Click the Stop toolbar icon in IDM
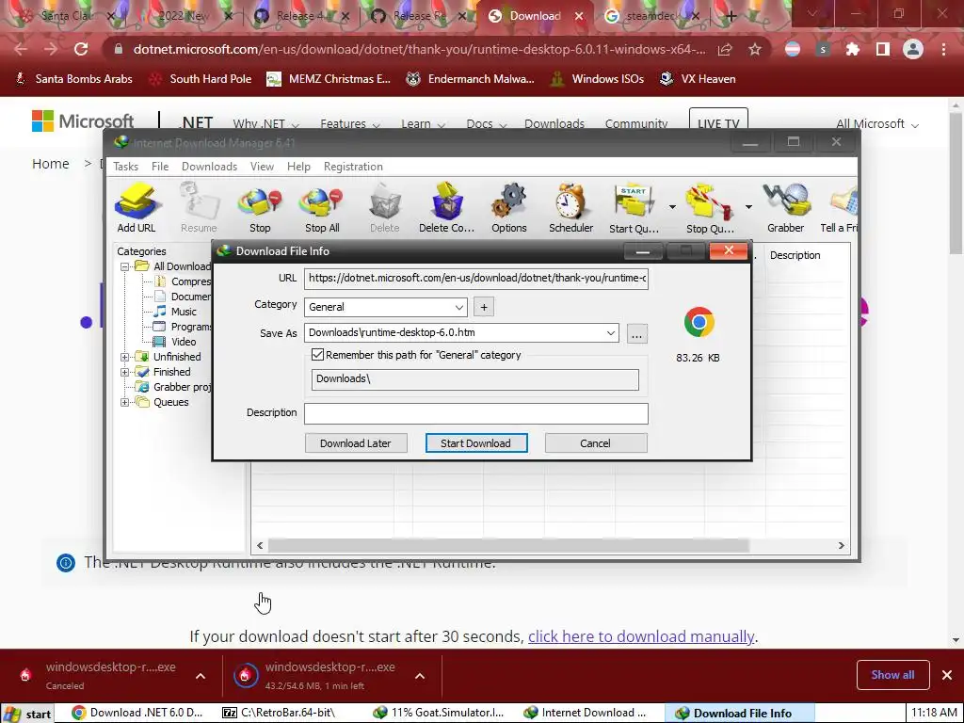This screenshot has width=964, height=723. 260,208
